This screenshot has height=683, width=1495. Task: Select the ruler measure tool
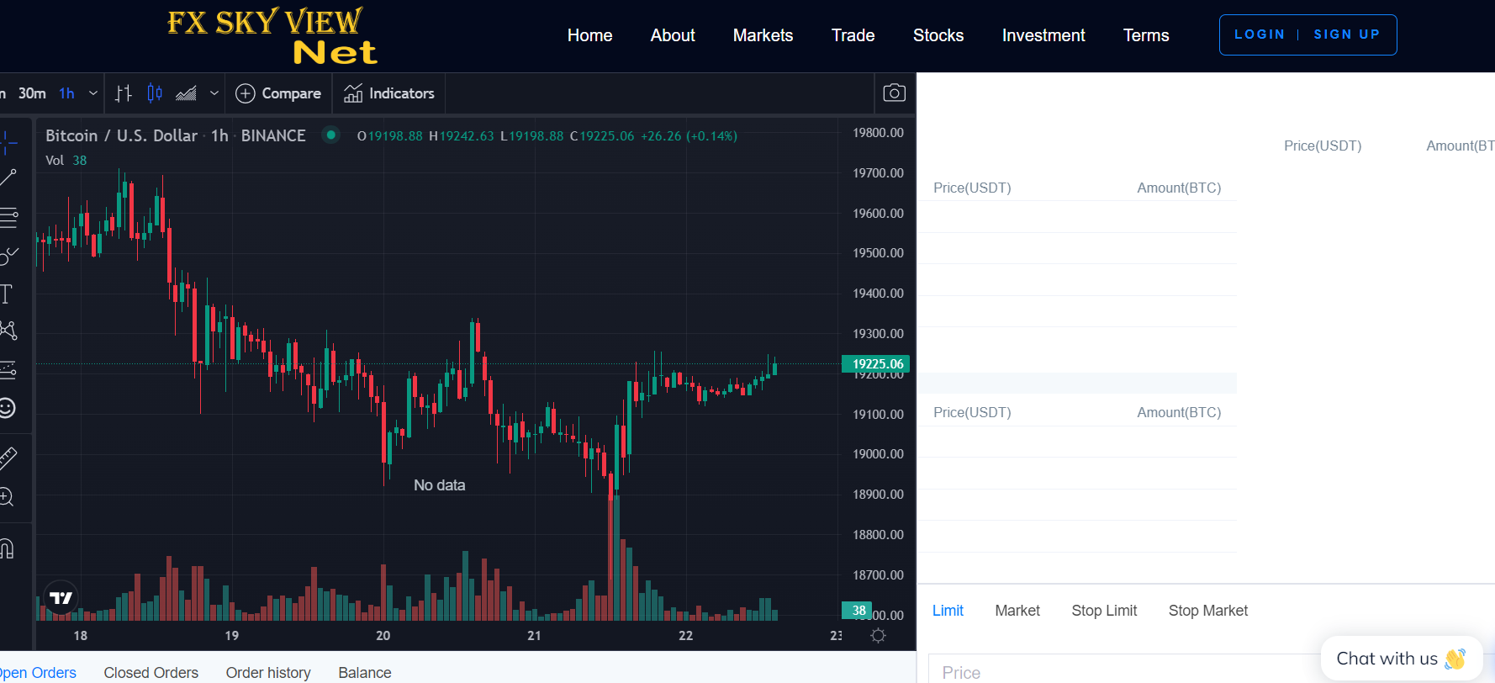tap(8, 458)
